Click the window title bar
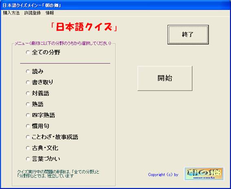 click(116, 5)
